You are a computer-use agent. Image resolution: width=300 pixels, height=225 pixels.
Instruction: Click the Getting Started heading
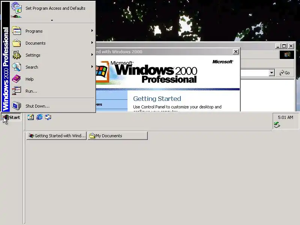(157, 99)
